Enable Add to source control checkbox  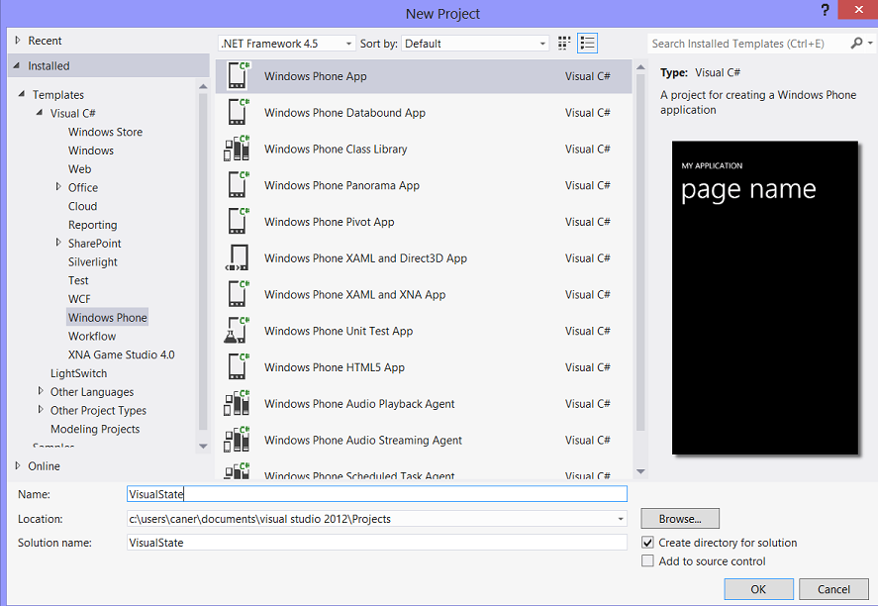(648, 560)
